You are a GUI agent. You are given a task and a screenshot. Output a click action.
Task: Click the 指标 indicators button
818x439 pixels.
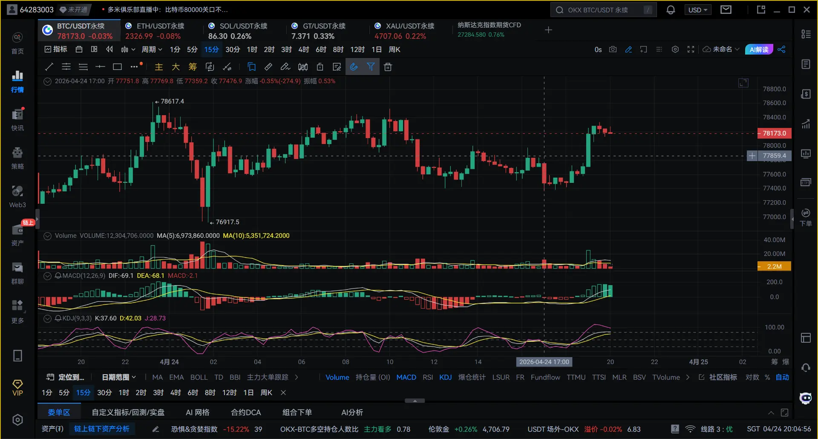click(x=56, y=49)
